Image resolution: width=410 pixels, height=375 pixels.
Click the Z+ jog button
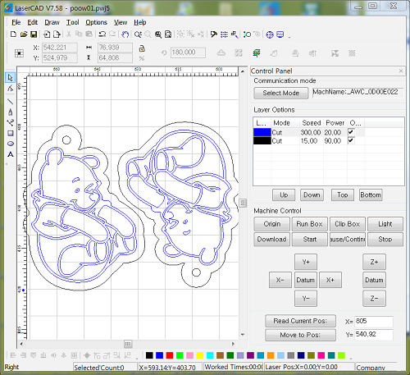click(374, 262)
